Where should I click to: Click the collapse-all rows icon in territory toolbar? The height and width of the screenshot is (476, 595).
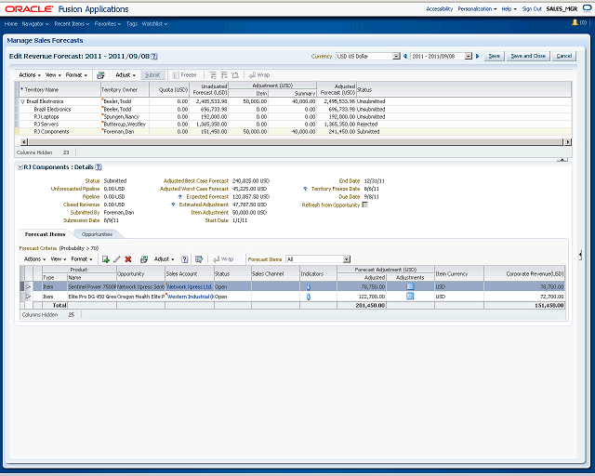224,75
